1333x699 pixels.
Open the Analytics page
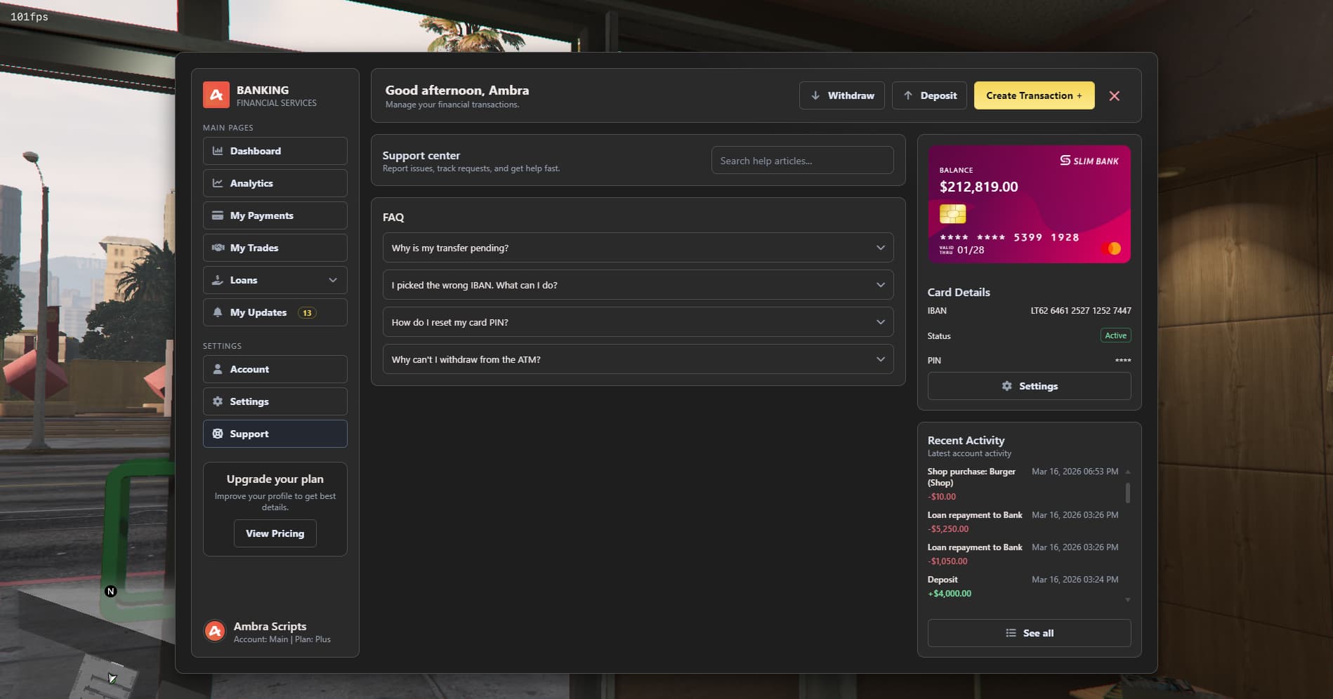pyautogui.click(x=275, y=183)
